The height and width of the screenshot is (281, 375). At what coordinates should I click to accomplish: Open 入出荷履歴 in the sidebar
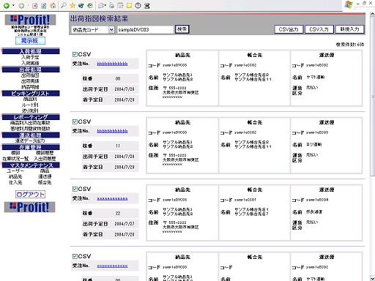45,159
